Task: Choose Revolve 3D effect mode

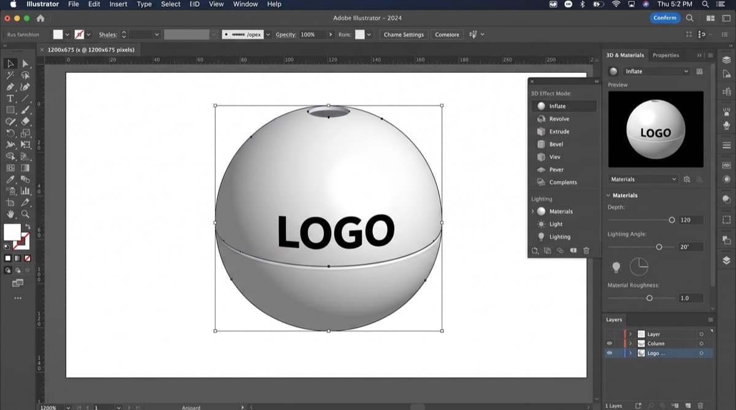Action: (564, 119)
